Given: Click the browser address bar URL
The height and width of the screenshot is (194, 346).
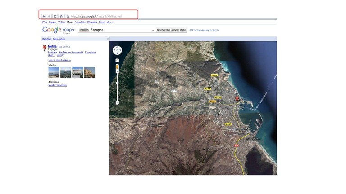Looking at the screenshot, I should pos(97,16).
